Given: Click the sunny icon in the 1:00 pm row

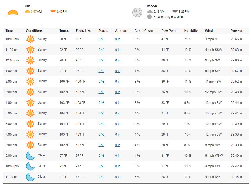Looking at the screenshot, I should pyautogui.click(x=30, y=71).
